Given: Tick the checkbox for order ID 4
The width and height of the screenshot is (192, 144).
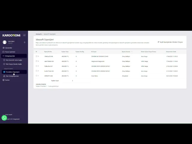Looking at the screenshot, I should click(37, 61).
